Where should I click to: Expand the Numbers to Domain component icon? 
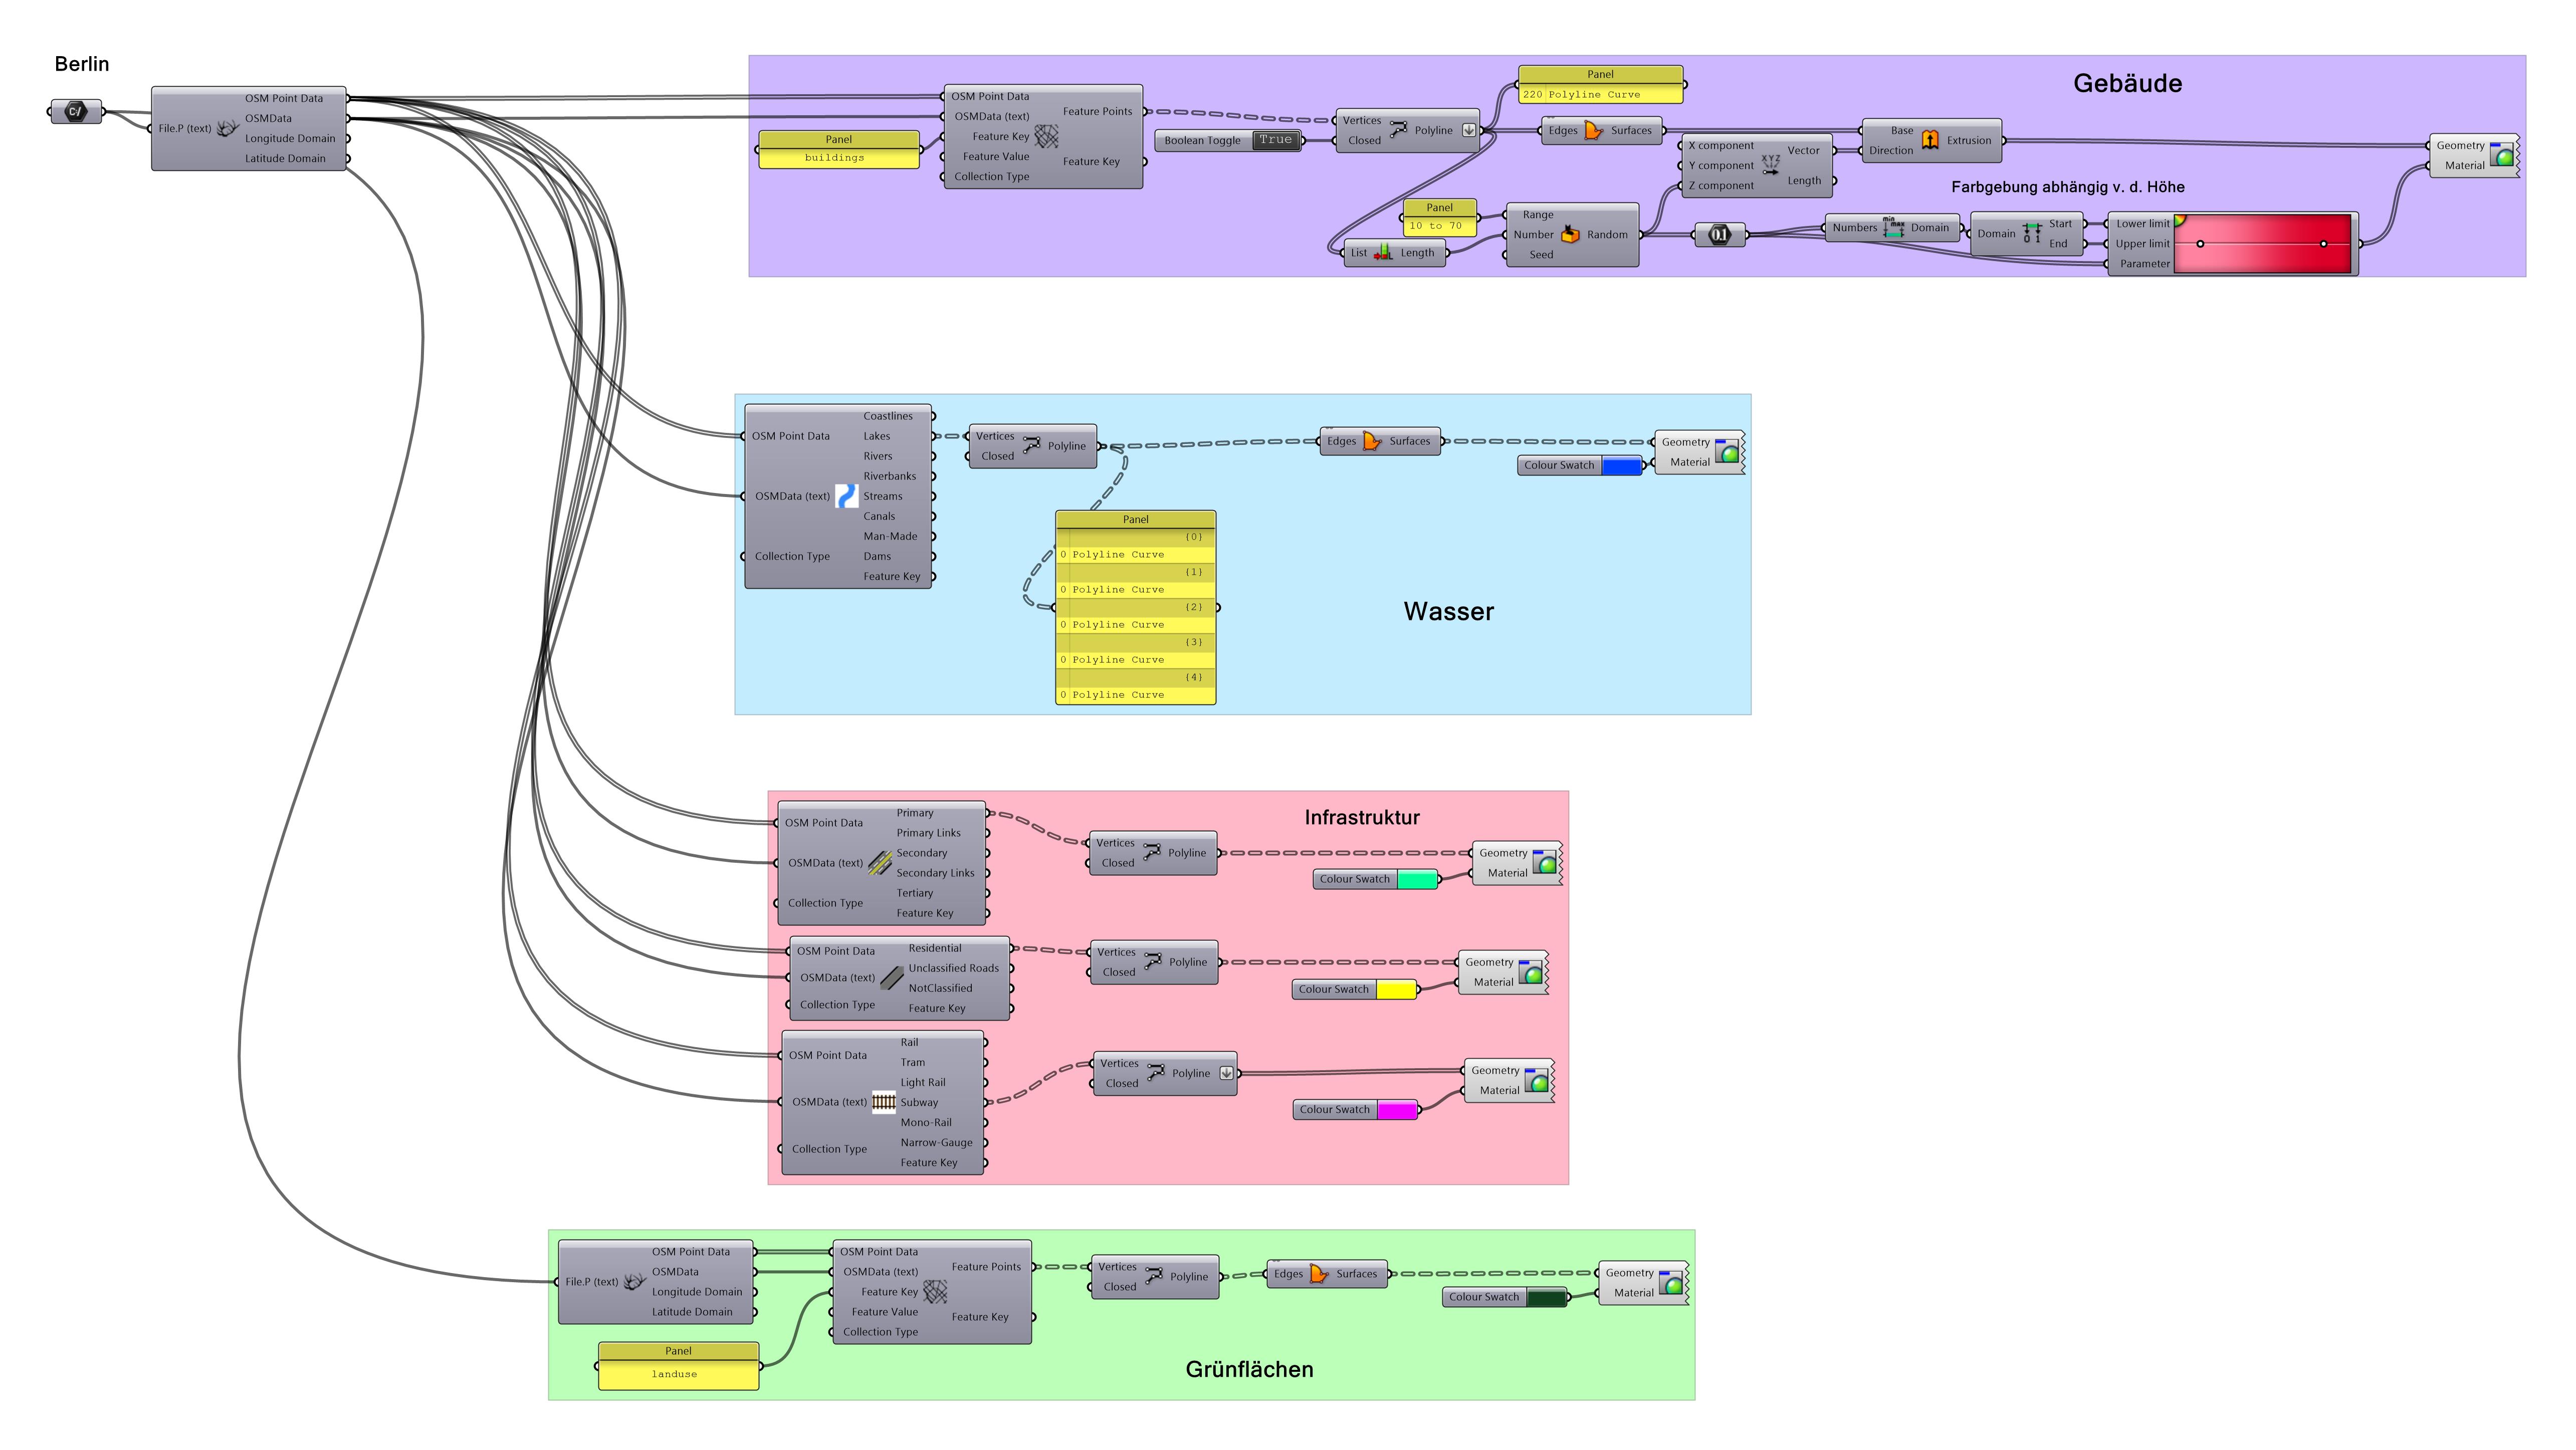tap(1893, 228)
